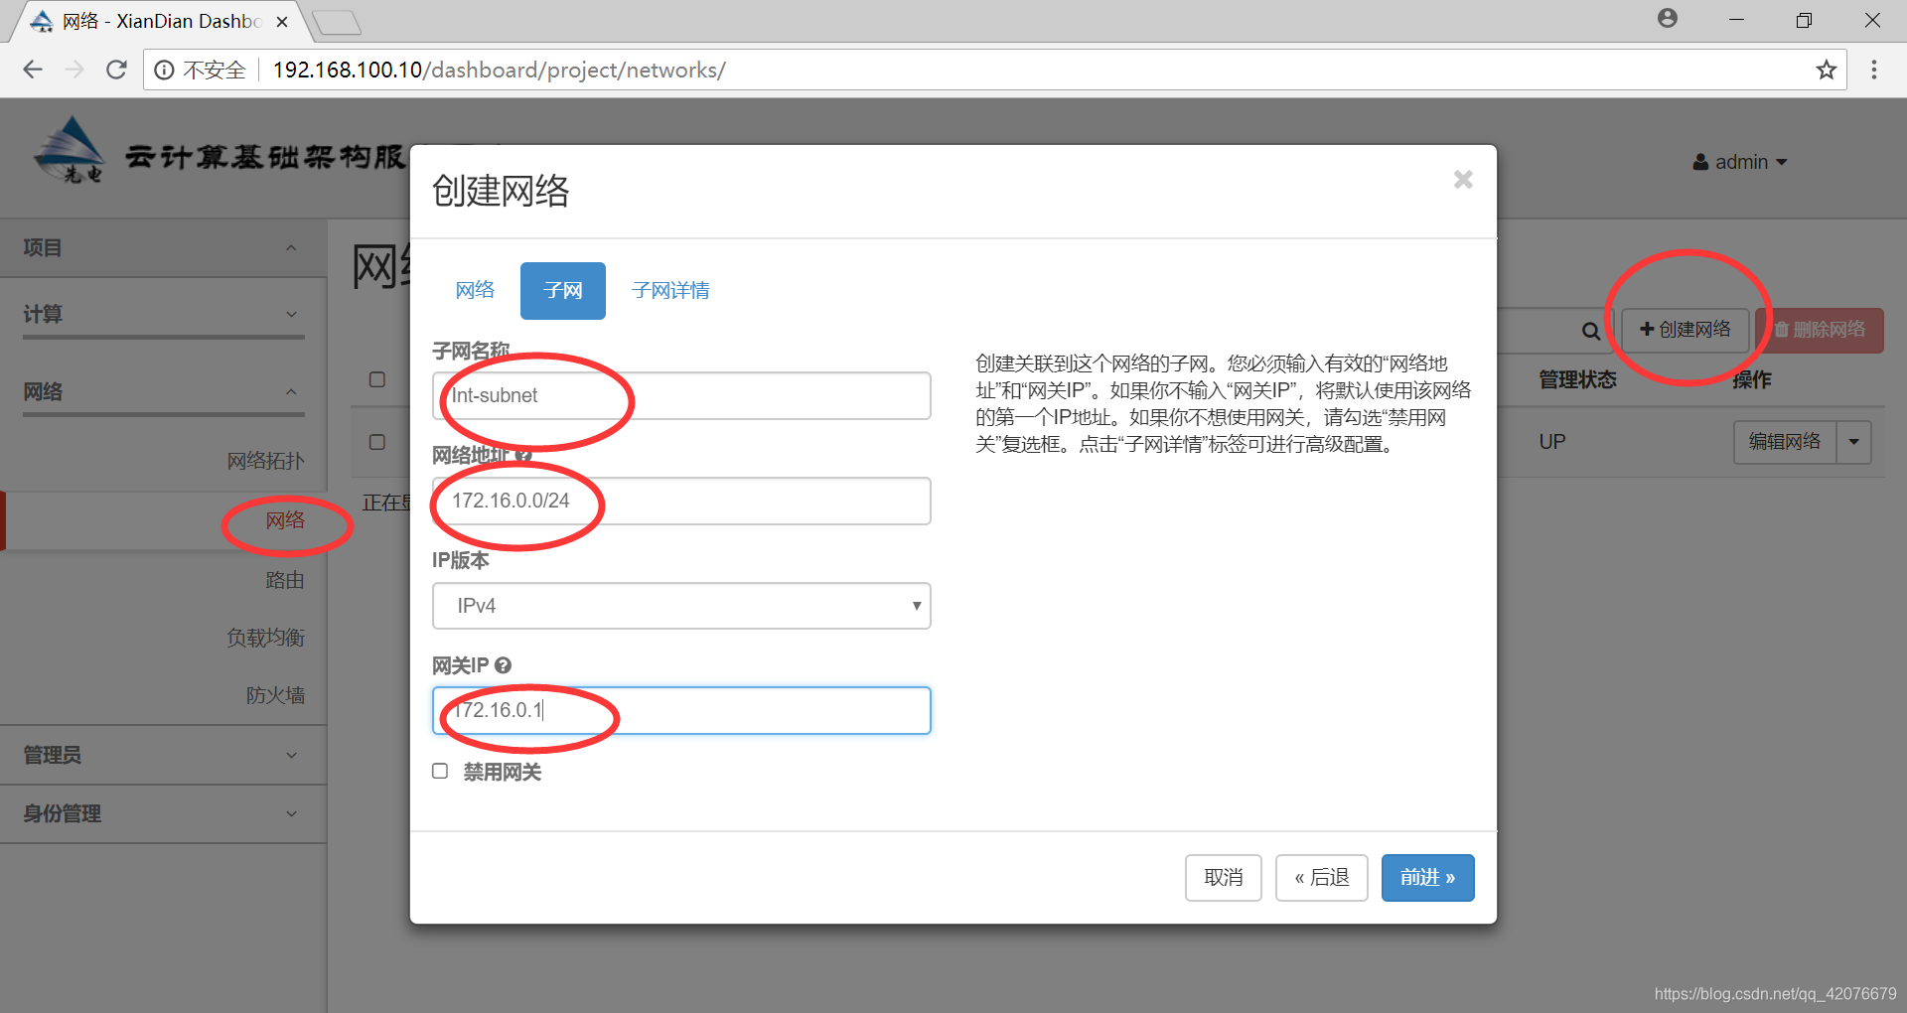Click the 管理状态 column header
1907x1013 pixels.
click(1577, 379)
